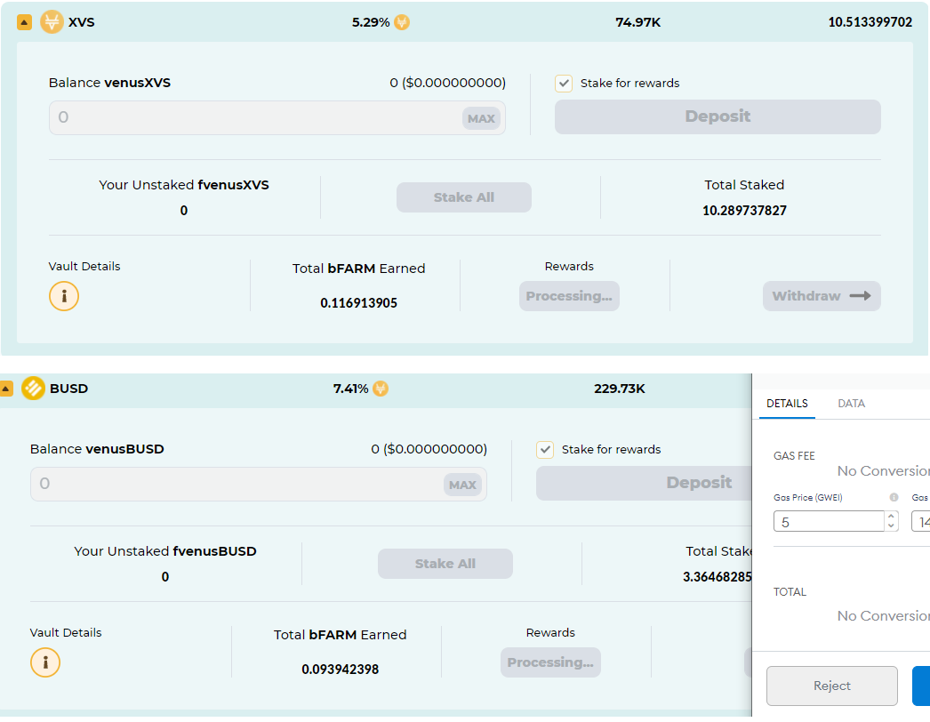
Task: Toggle Stake for rewards in BUSD vault
Action: point(544,450)
